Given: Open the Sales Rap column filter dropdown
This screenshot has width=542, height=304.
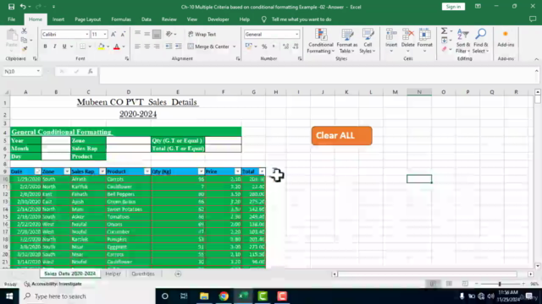Looking at the screenshot, I should tap(102, 171).
